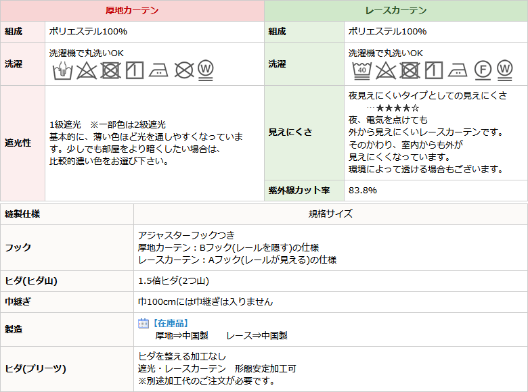
Task: Click the 規格サイズ column heading
Action: click(330, 214)
